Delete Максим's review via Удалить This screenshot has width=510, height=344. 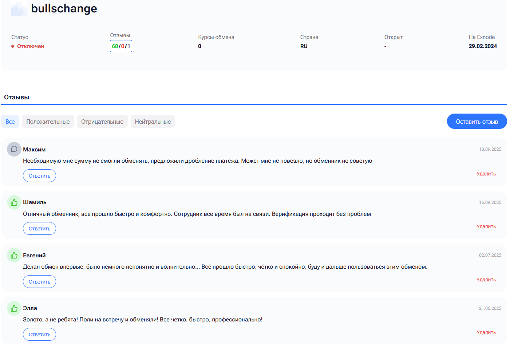coord(486,174)
